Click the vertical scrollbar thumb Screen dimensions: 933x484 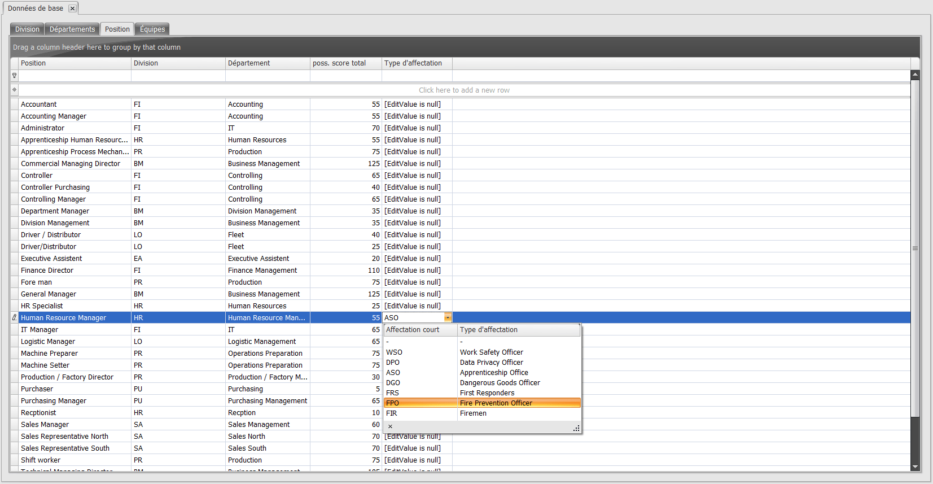tap(915, 248)
